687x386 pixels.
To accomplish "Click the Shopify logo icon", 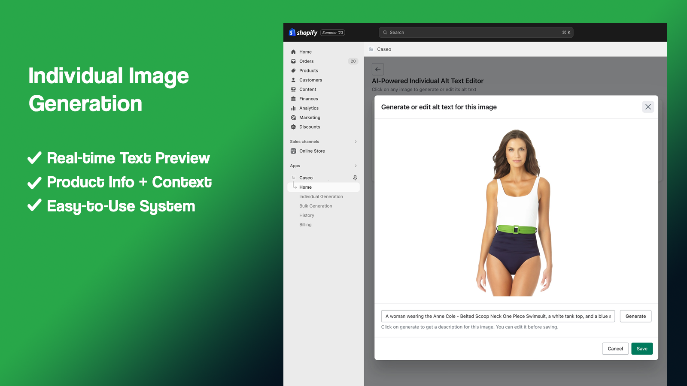I will pos(292,33).
